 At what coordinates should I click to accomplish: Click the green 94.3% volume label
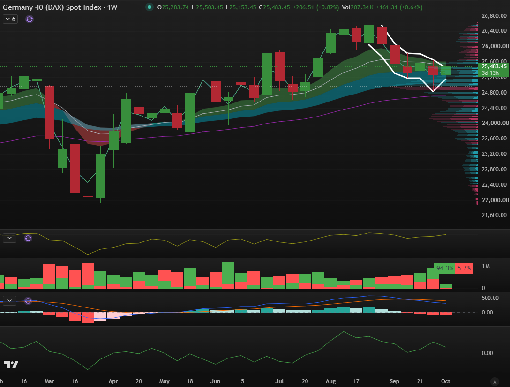pos(445,268)
